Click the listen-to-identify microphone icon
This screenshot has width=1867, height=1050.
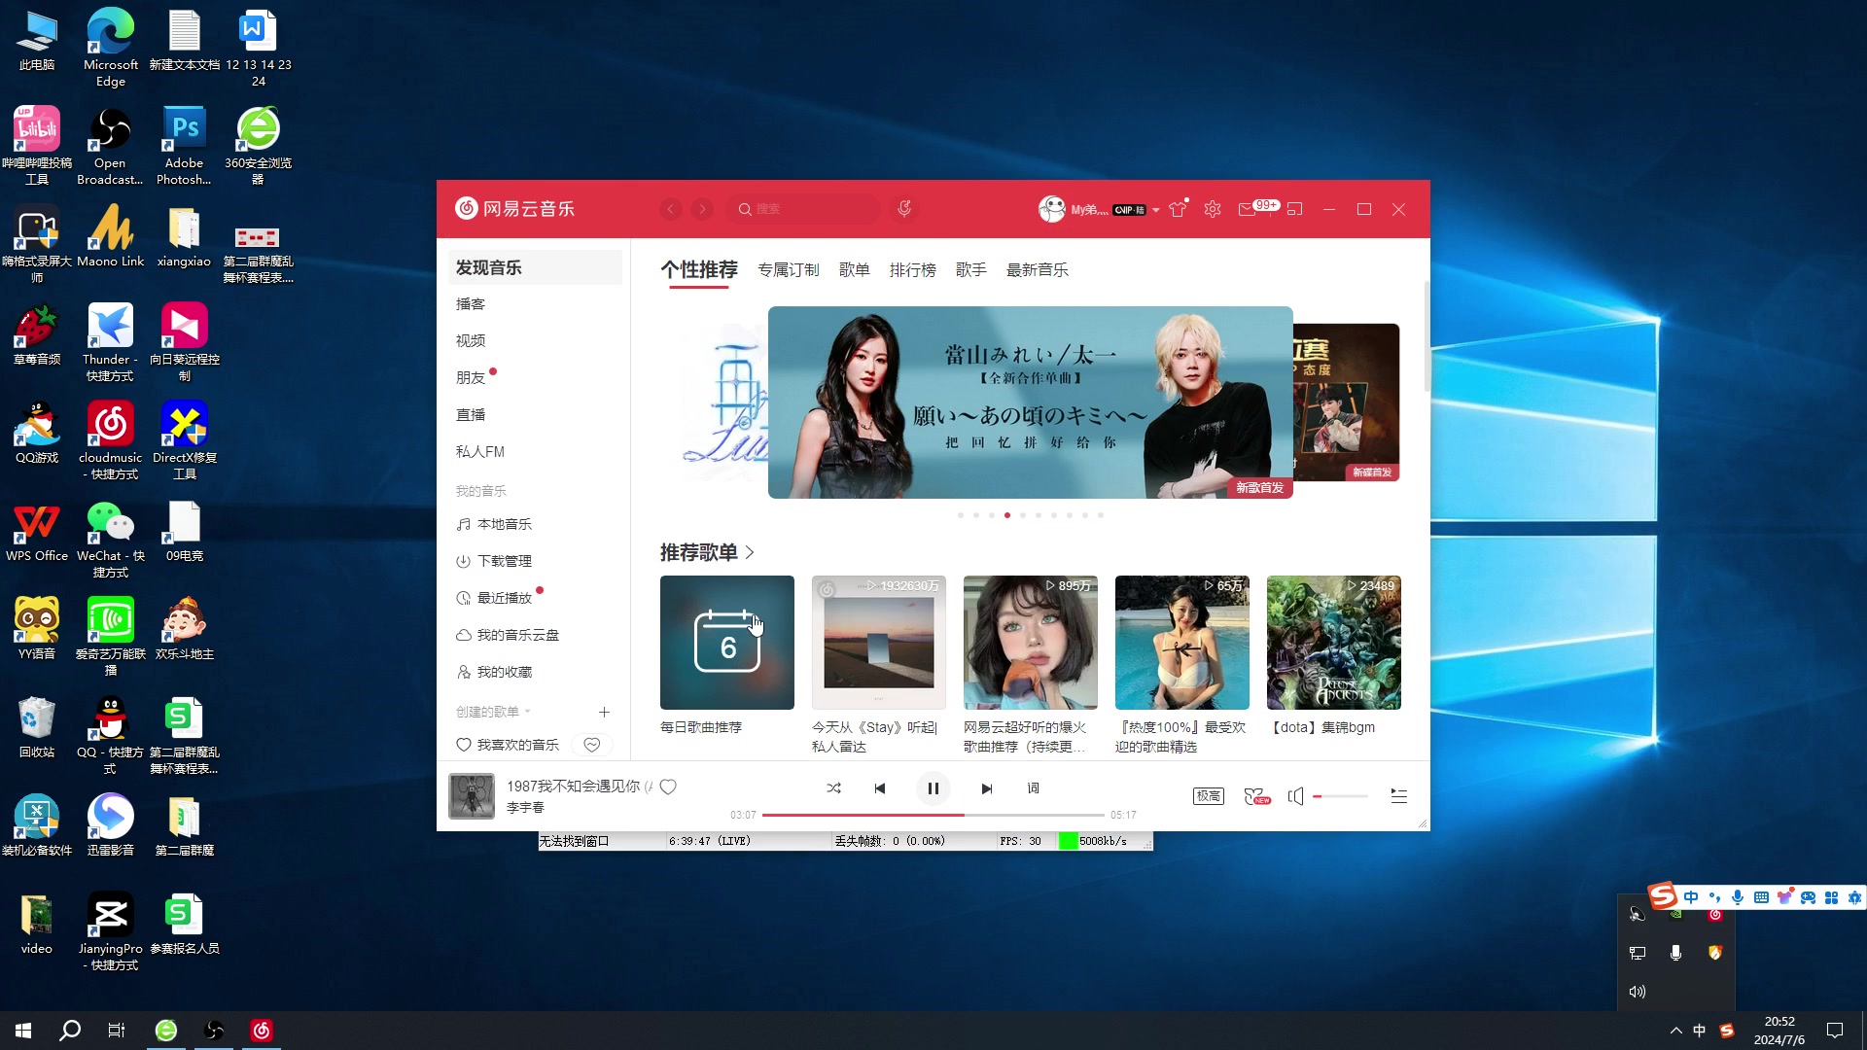pos(904,209)
